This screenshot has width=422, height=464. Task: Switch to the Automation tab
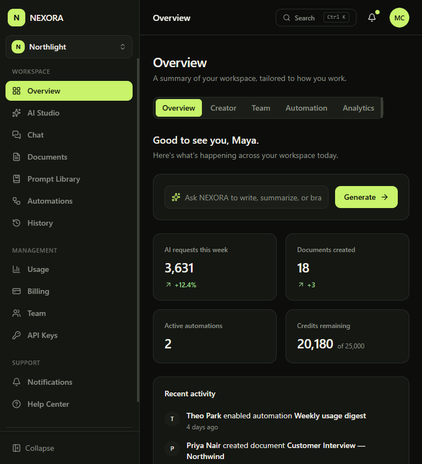click(306, 108)
